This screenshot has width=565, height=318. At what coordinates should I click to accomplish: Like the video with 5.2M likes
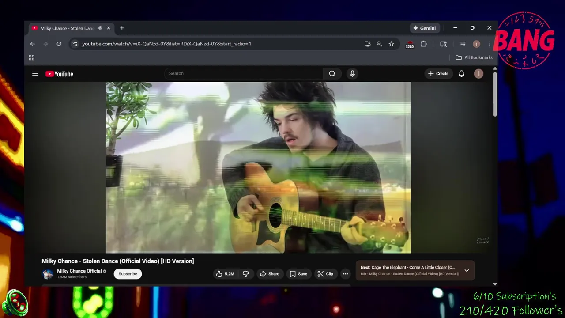click(225, 274)
